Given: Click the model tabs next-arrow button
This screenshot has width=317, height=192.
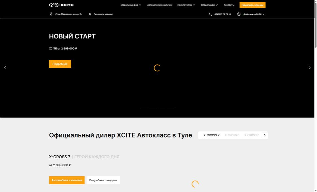Looking at the screenshot, I should [x=265, y=135].
